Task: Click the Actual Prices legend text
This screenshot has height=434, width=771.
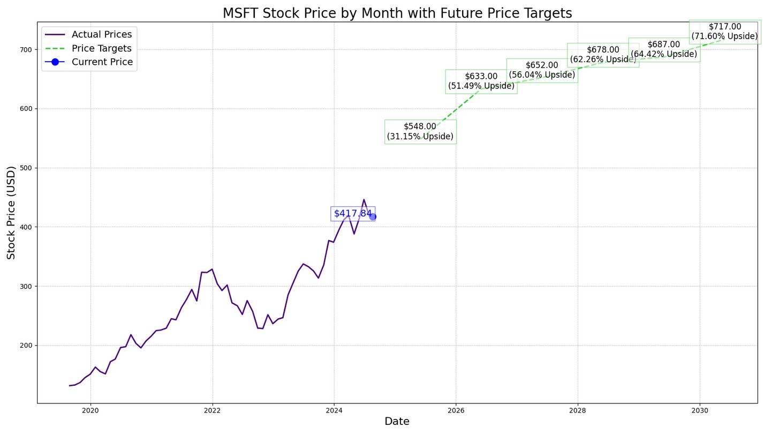Action: tap(102, 35)
